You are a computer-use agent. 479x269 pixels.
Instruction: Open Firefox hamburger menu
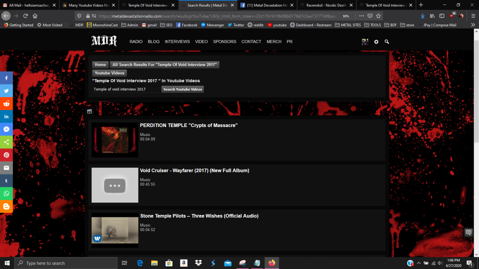point(473,16)
